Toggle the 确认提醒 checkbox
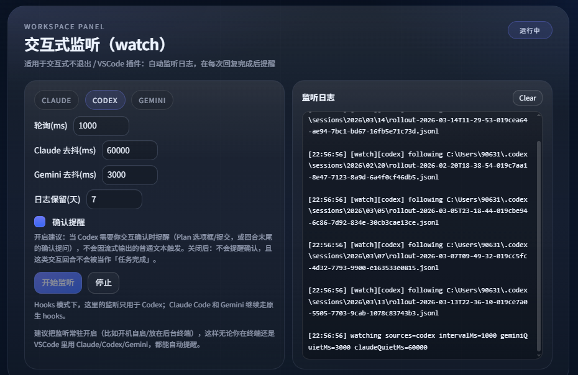The image size is (578, 375). click(x=40, y=222)
